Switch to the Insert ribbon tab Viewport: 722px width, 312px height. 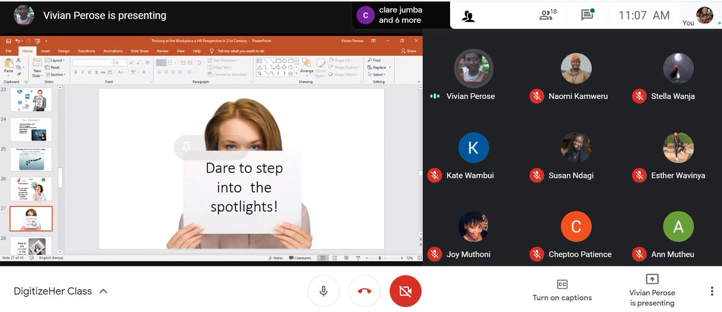pyautogui.click(x=45, y=51)
